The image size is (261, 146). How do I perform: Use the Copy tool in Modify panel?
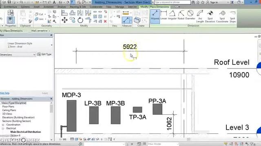pyautogui.click(x=73, y=20)
